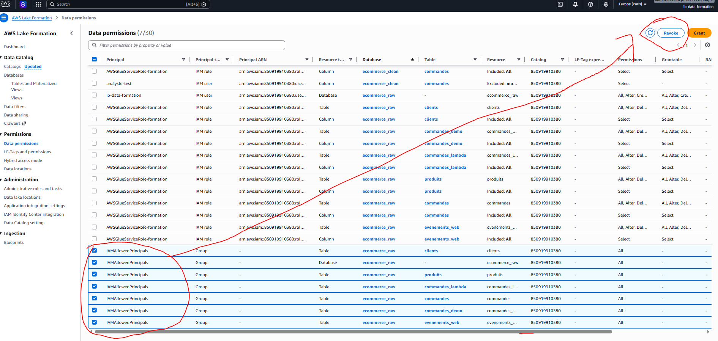Viewport: 718px width, 341px height.
Task: Uncheck IAMAllowedPrincipals clients table row
Action: coord(94,250)
